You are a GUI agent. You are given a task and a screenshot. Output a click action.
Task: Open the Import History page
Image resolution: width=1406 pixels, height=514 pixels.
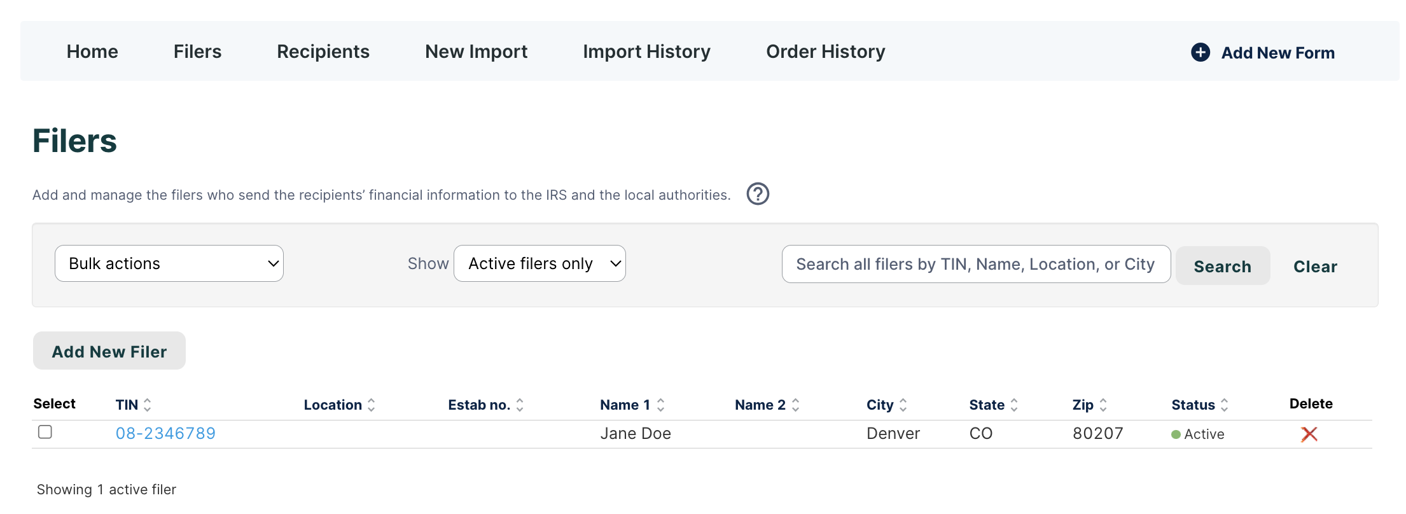646,52
